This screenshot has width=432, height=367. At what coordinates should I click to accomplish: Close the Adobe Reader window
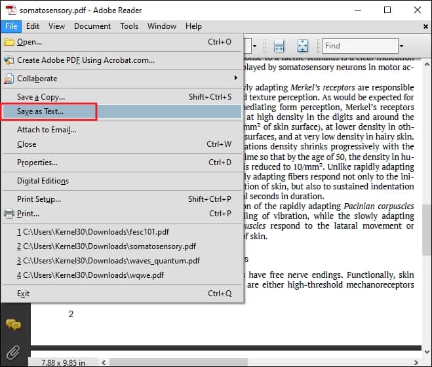[418, 10]
